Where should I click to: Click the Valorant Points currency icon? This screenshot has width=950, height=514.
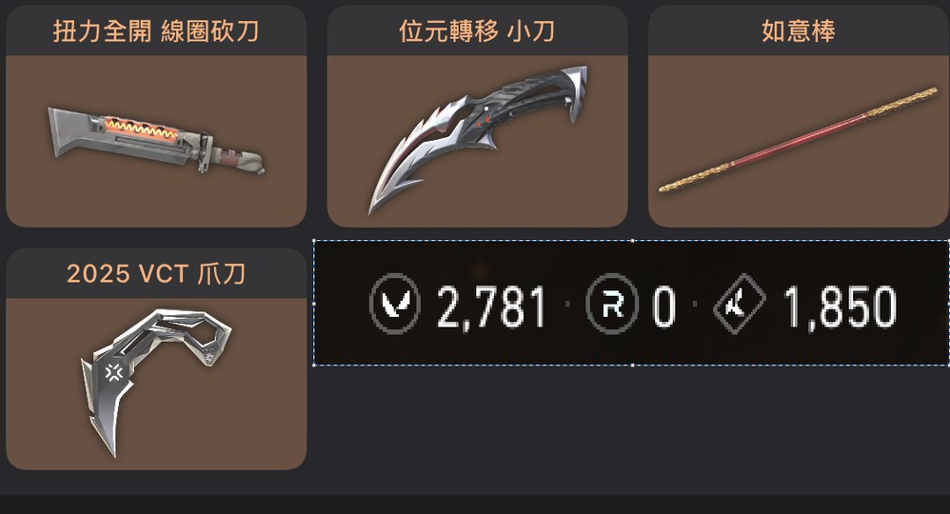click(394, 304)
